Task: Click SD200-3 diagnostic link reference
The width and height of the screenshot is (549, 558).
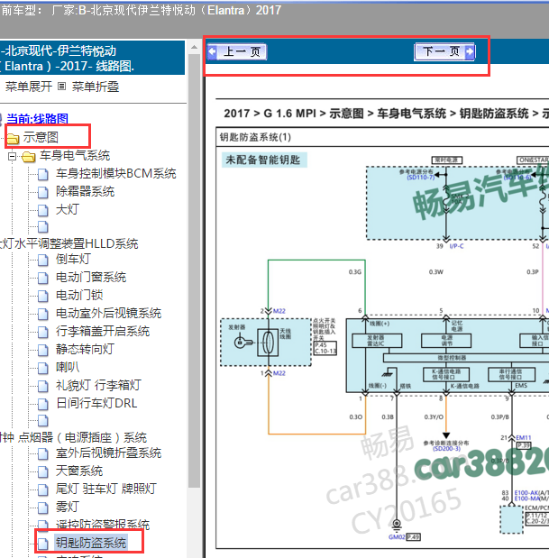Action: pos(446,449)
